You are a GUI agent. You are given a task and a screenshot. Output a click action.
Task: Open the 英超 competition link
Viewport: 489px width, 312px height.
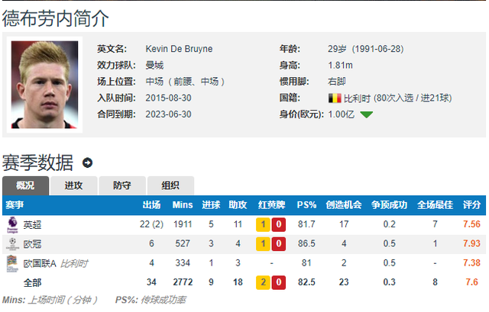tap(33, 225)
